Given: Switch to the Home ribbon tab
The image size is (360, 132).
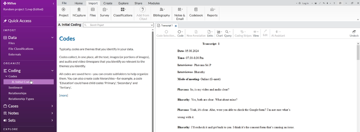Looking at the screenshot, I should point(78,3).
